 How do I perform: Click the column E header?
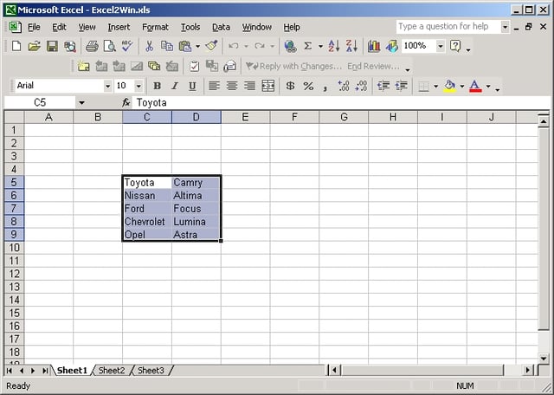[245, 117]
